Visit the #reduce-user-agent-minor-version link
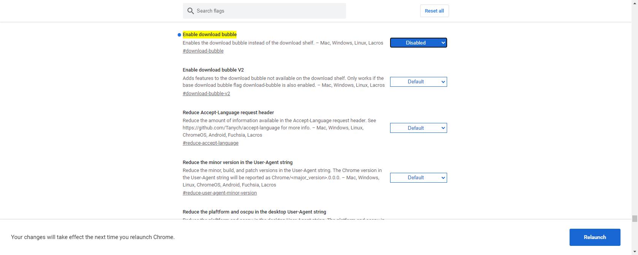 coord(220,193)
